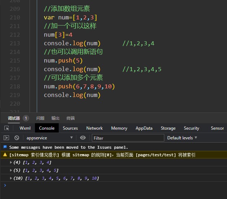This screenshot has height=199, width=227.
Task: Click line number 210 in gutter
Action: [x=15, y=18]
